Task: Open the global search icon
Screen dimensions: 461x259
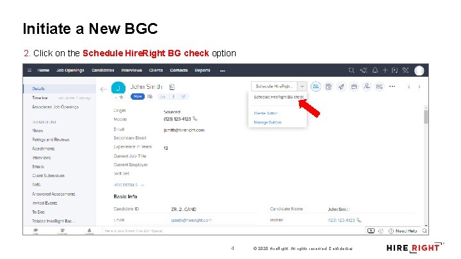Action: click(x=352, y=70)
